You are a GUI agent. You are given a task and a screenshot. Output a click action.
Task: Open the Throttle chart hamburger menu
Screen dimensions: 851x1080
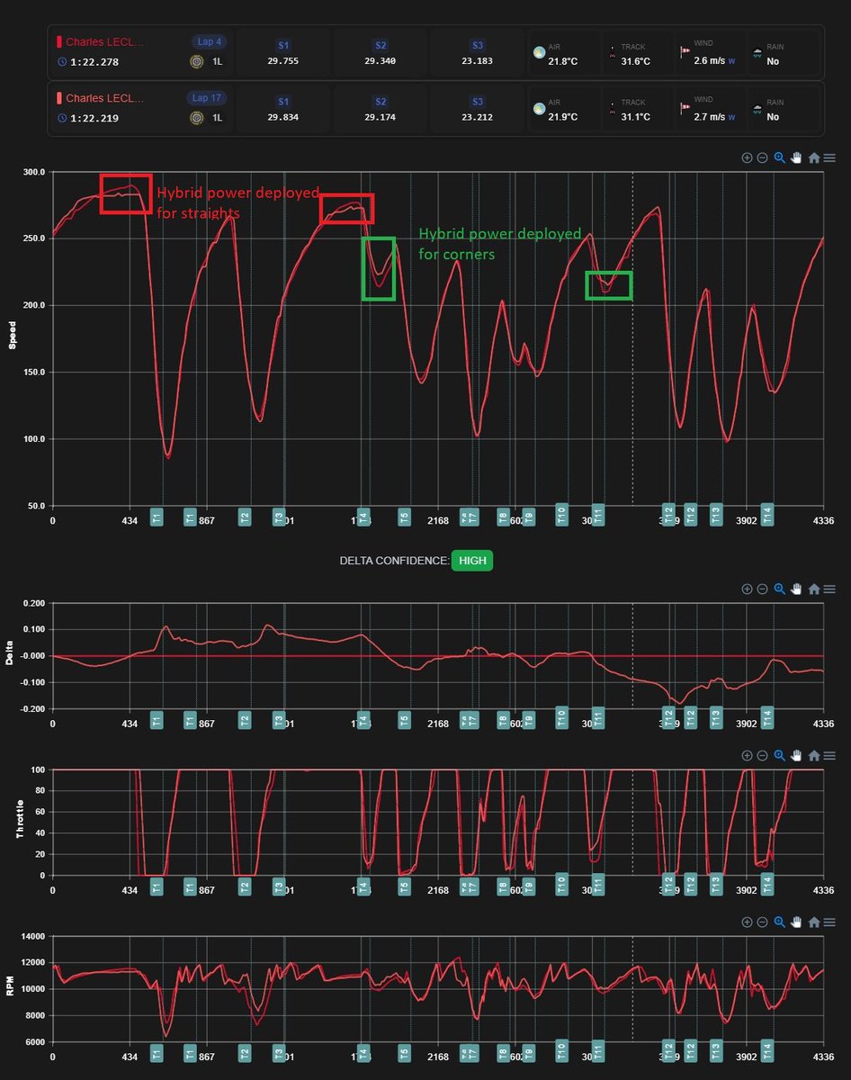pos(829,756)
